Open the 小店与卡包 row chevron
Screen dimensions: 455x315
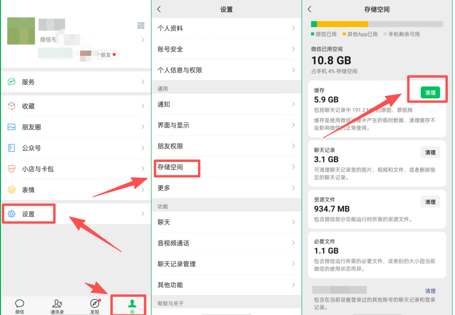pyautogui.click(x=143, y=169)
